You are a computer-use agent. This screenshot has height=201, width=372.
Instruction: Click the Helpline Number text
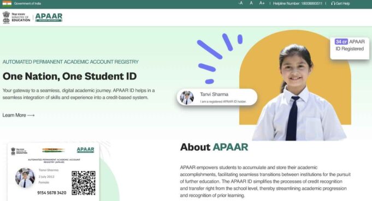298,4
